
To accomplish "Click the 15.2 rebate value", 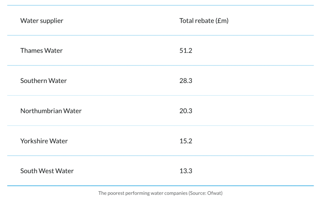I will click(186, 141).
